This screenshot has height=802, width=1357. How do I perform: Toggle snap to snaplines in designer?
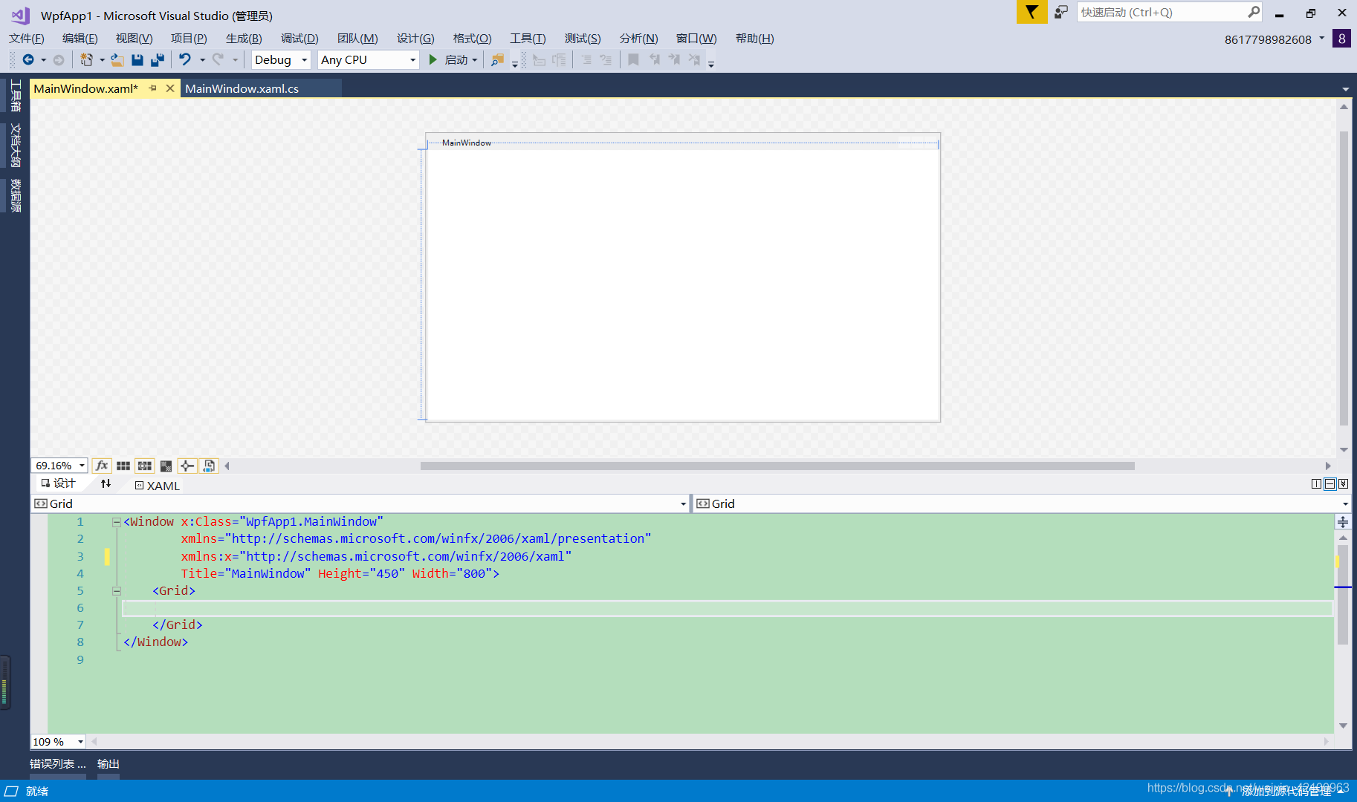coord(187,466)
